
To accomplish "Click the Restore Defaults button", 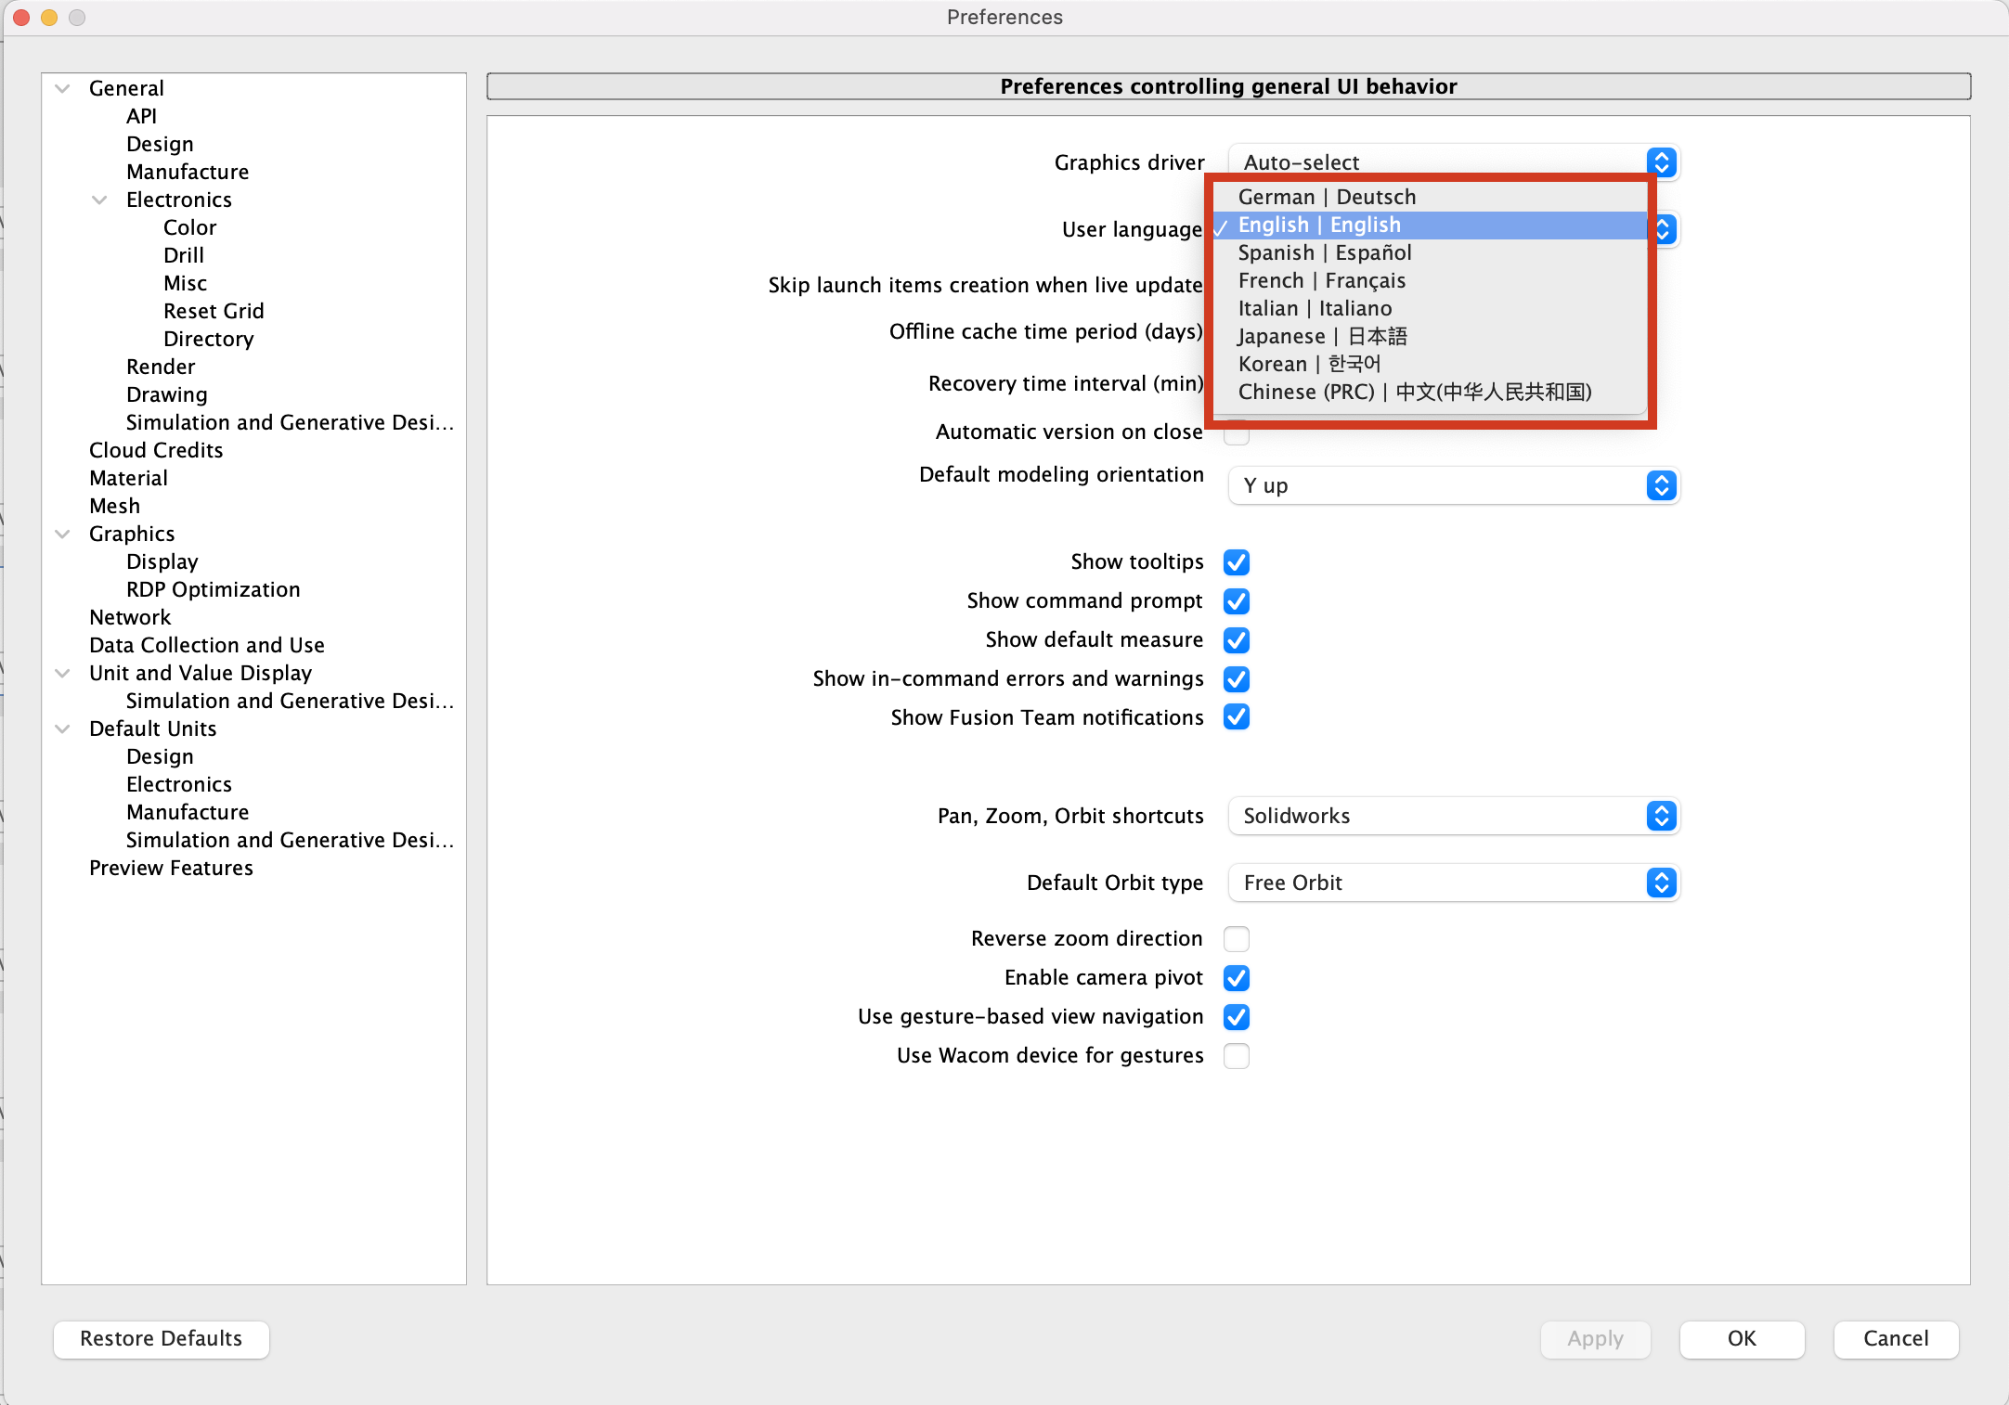I will pyautogui.click(x=162, y=1339).
